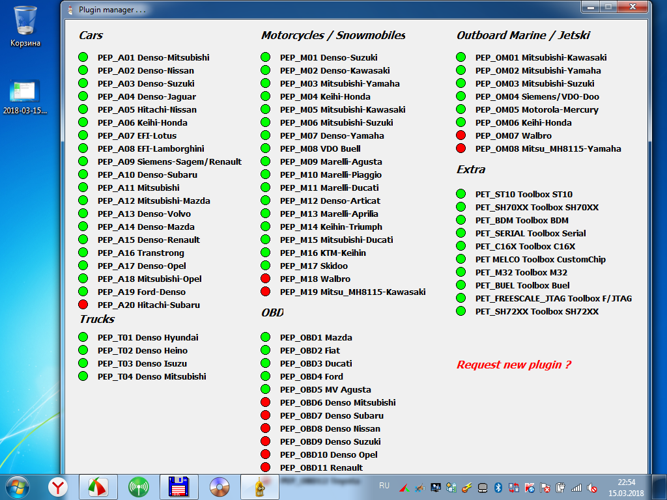Click the green status dot beside PEP_T01 Denso Hyundai

click(x=83, y=337)
